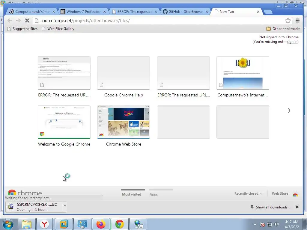The image size is (307, 230).
Task: Open the Other bookmarks folder
Action: tap(283, 29)
